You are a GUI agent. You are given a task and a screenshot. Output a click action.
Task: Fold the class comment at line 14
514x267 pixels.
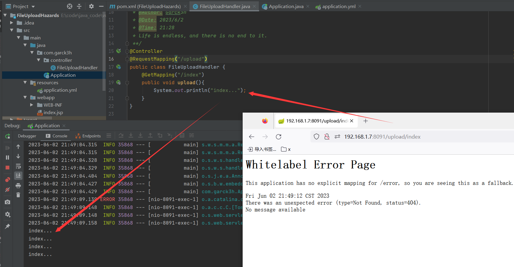pyautogui.click(x=127, y=43)
